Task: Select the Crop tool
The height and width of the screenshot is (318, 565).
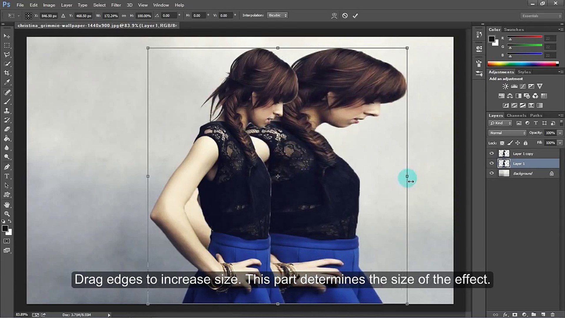Action: tap(7, 73)
